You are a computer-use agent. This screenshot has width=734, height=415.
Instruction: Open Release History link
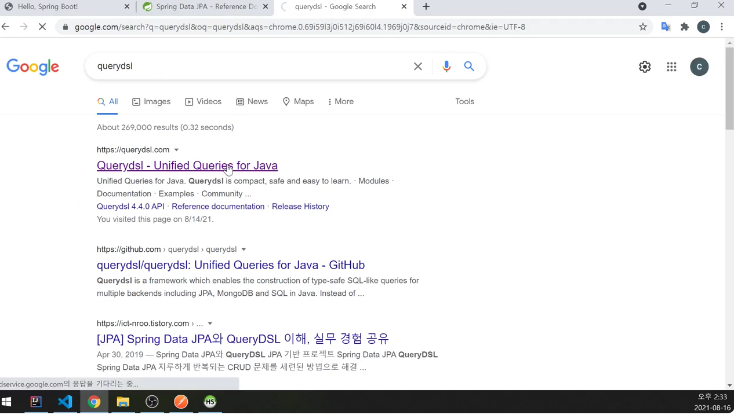click(x=300, y=207)
